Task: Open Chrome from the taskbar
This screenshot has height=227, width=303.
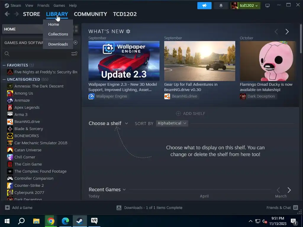Action: pyautogui.click(x=51, y=221)
